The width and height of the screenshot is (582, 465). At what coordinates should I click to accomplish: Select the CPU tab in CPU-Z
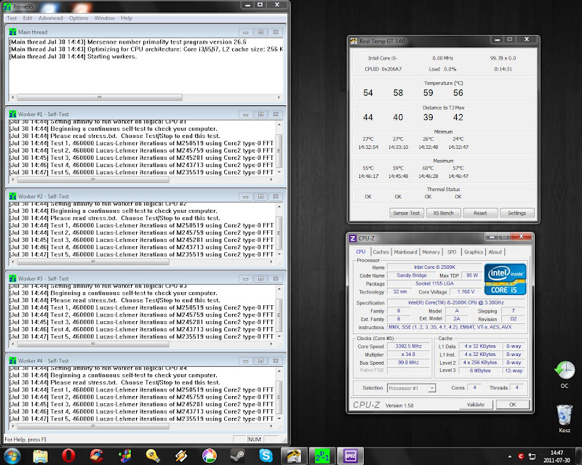(x=361, y=252)
